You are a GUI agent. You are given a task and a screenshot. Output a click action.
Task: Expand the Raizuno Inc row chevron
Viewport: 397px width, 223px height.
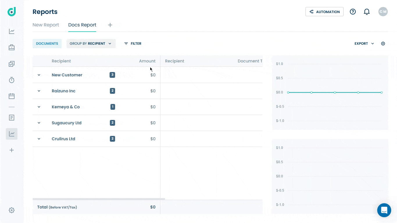(39, 91)
